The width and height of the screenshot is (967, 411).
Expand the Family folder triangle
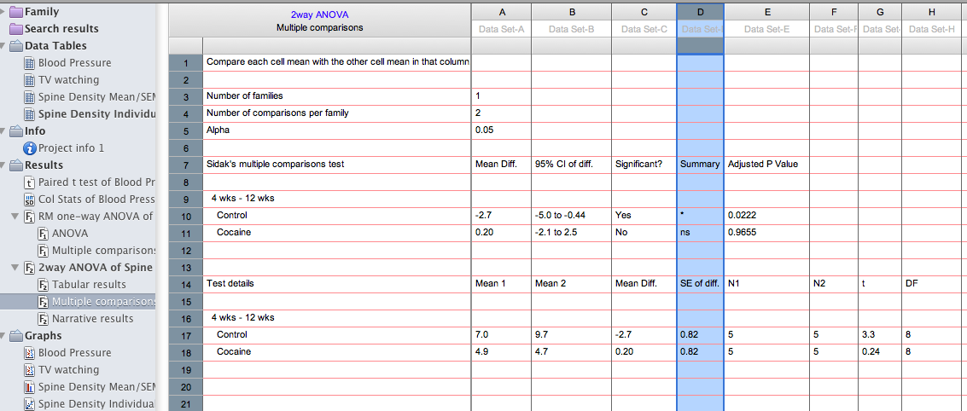point(4,12)
